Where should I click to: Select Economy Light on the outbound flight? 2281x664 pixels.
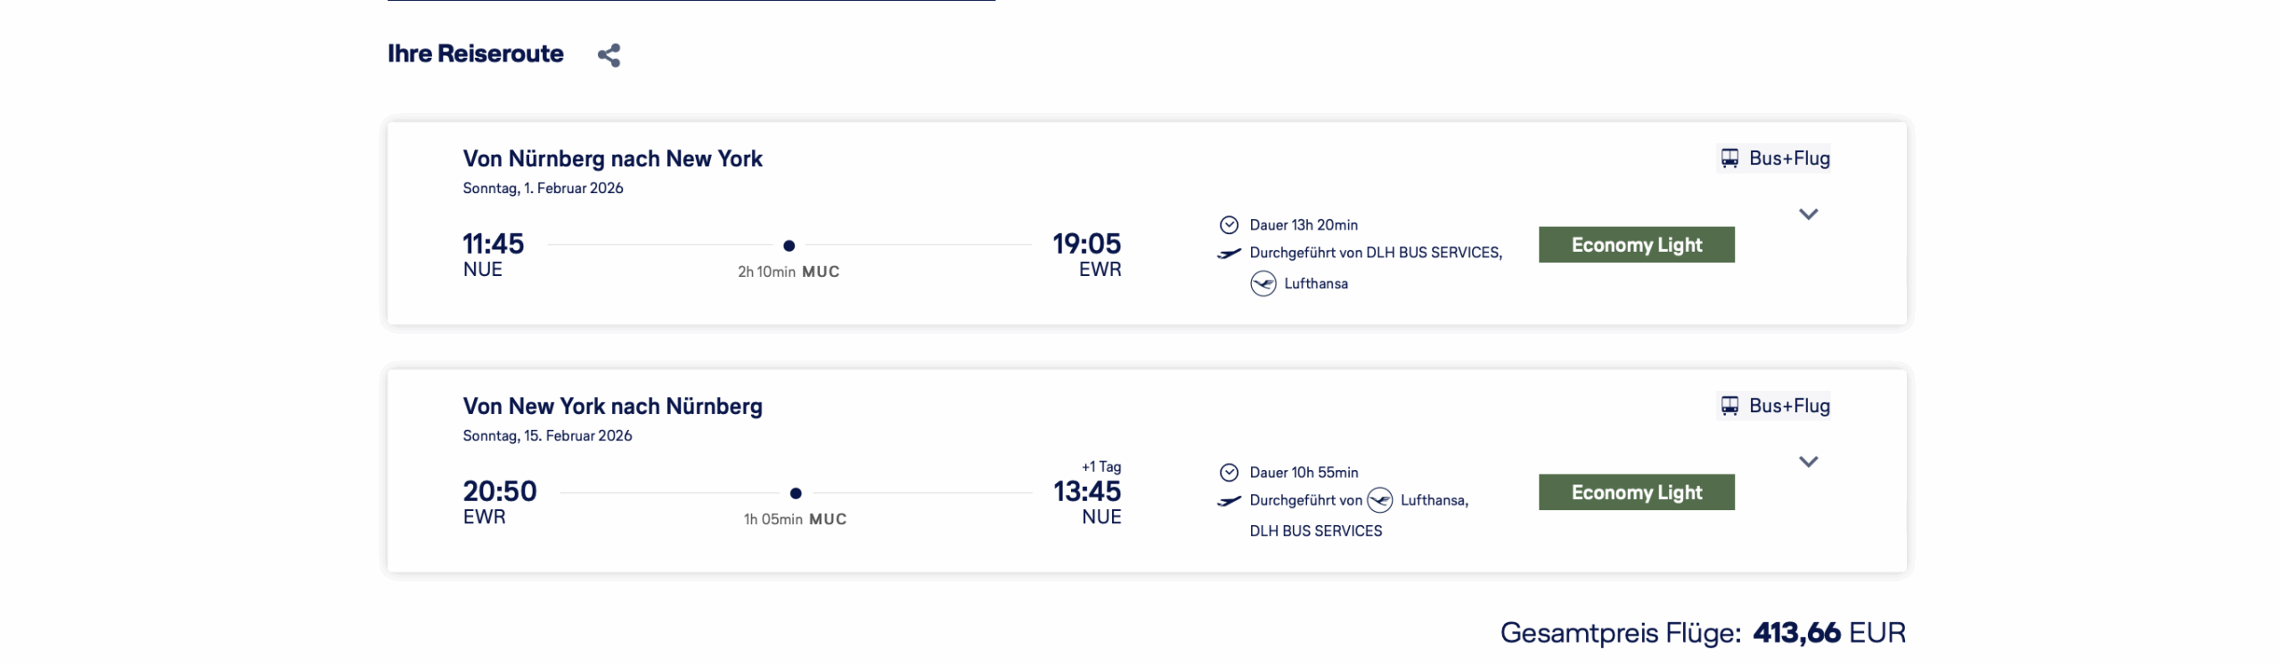click(1636, 245)
